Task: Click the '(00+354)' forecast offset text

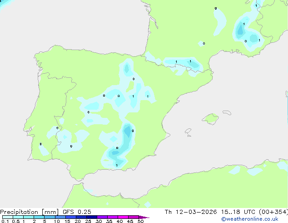Action: point(273,212)
